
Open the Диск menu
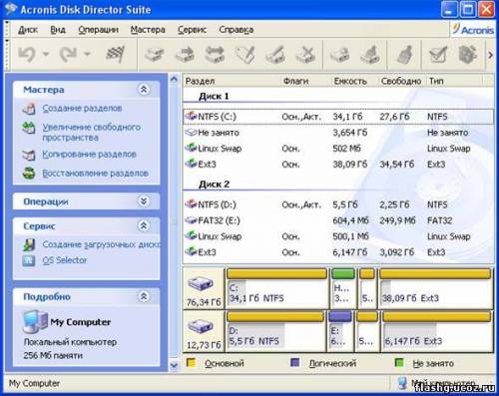click(28, 30)
